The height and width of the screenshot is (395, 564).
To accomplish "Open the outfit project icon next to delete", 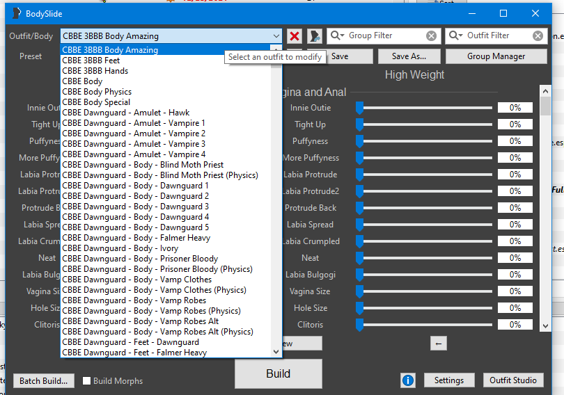I will (315, 36).
